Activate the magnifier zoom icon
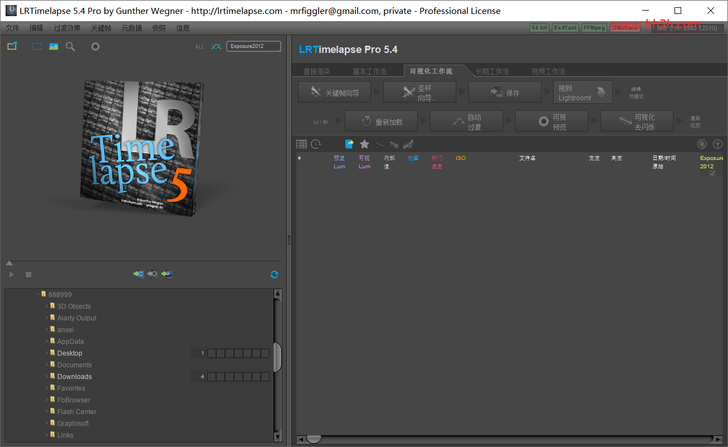 (70, 47)
